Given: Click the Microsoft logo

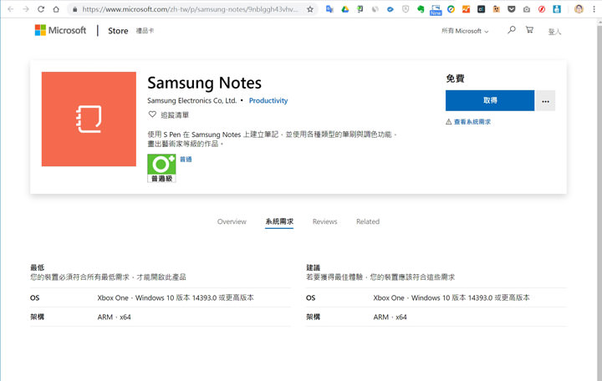Looking at the screenshot, I should [x=61, y=30].
